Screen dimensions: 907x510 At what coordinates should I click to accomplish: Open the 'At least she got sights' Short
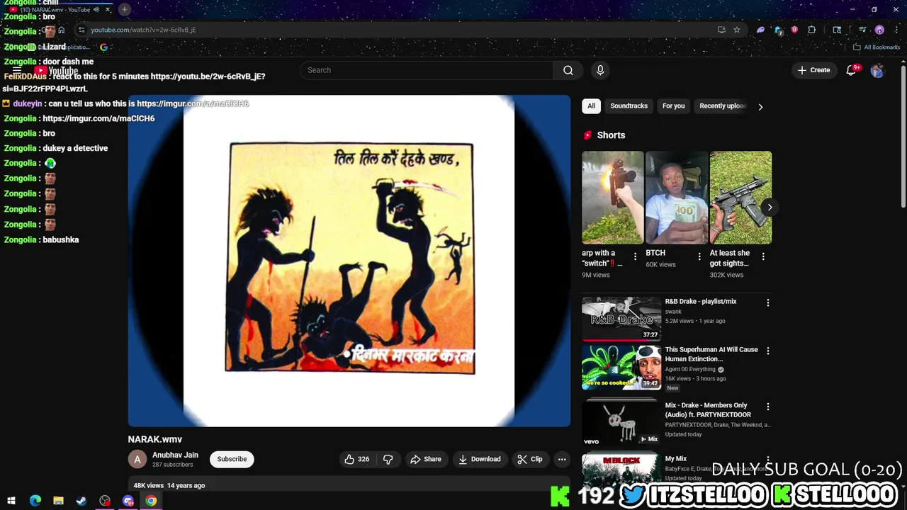point(740,198)
